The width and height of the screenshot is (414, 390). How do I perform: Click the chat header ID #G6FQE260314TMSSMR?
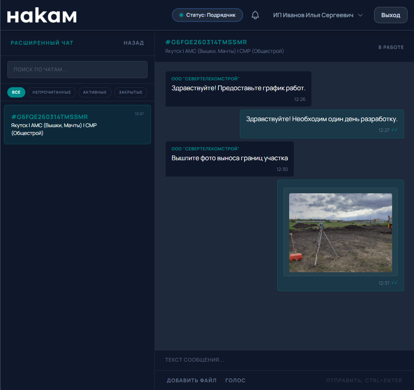(206, 42)
